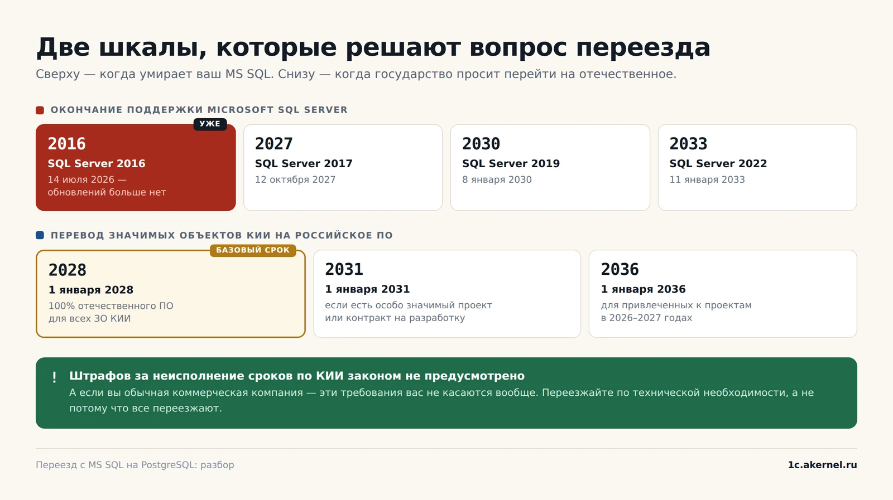893x500 pixels.
Task: Click the date 8 января 2030
Action: (497, 179)
